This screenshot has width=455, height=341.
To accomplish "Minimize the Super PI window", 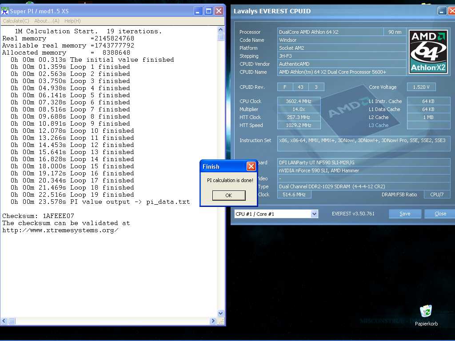I will point(198,11).
